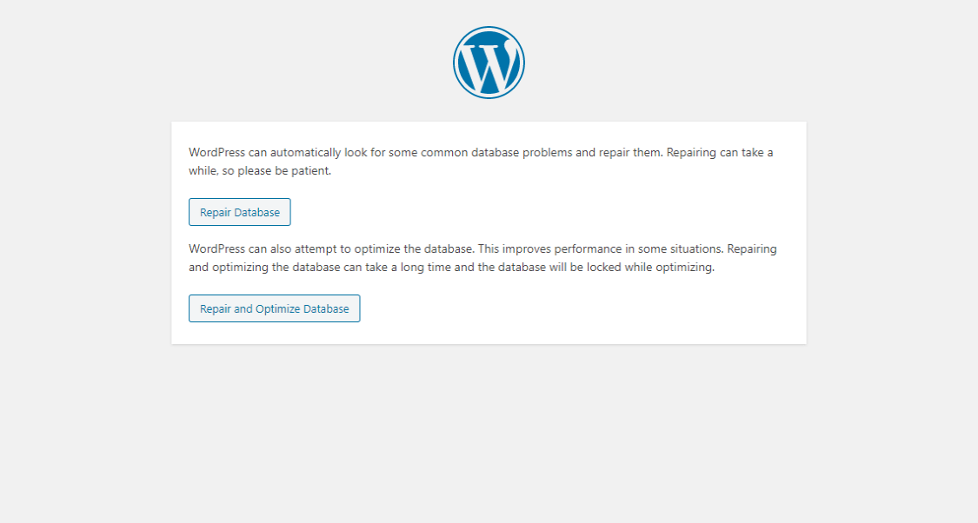Click empty white area below Optimize button
This screenshot has width=978, height=523.
[489, 333]
